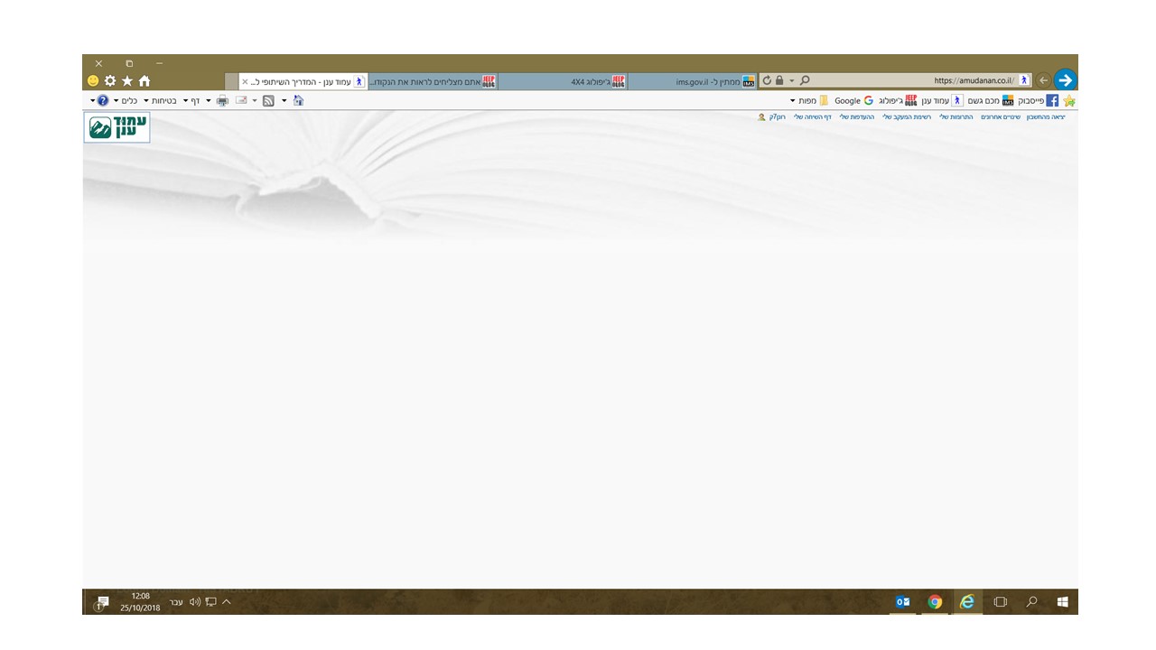Click the amudanan.co.il address bar field
This screenshot has width=1156, height=650.
(912, 81)
